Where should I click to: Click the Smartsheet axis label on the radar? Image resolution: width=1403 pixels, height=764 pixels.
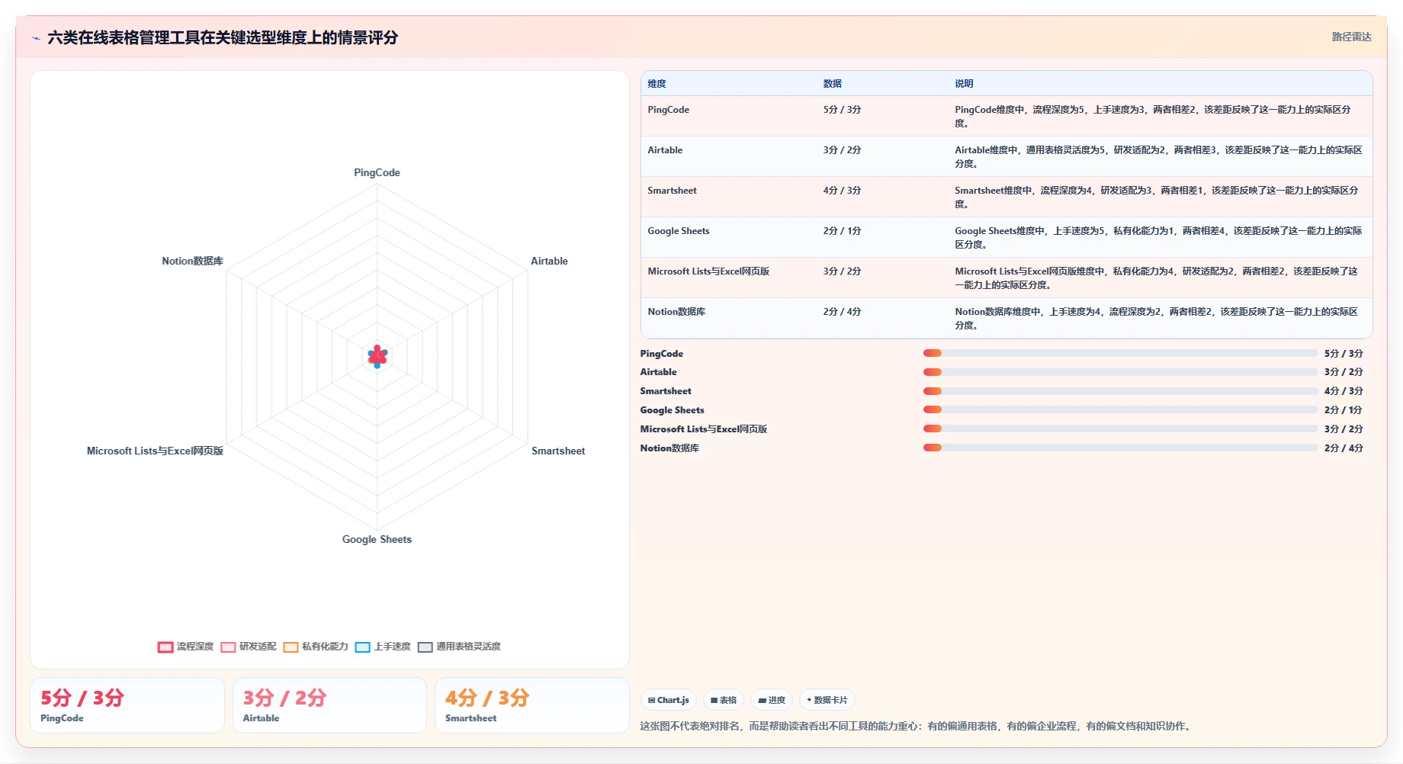pyautogui.click(x=558, y=451)
